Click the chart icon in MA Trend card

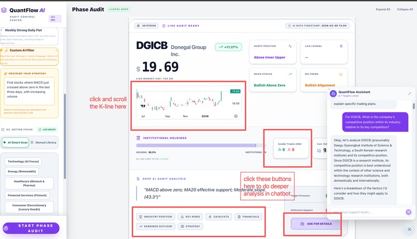point(341,74)
